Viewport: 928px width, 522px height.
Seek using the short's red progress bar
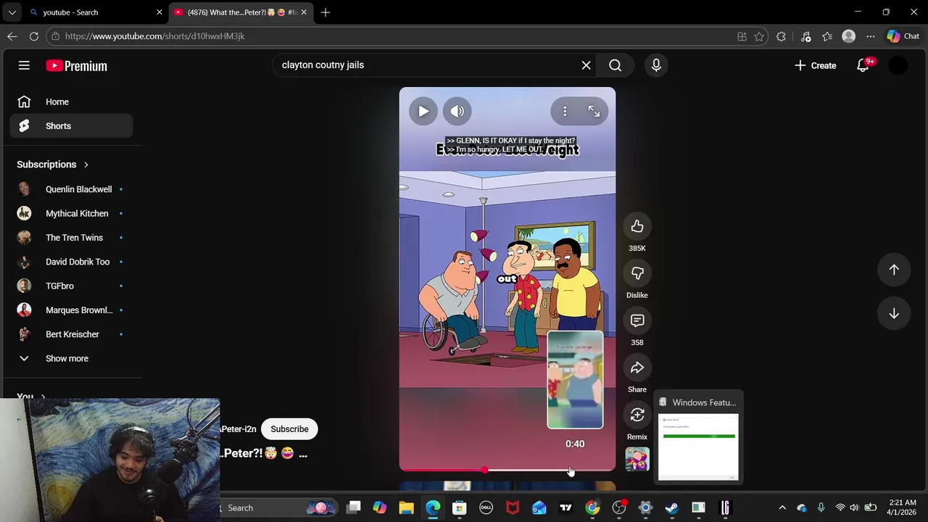pyautogui.click(x=507, y=470)
